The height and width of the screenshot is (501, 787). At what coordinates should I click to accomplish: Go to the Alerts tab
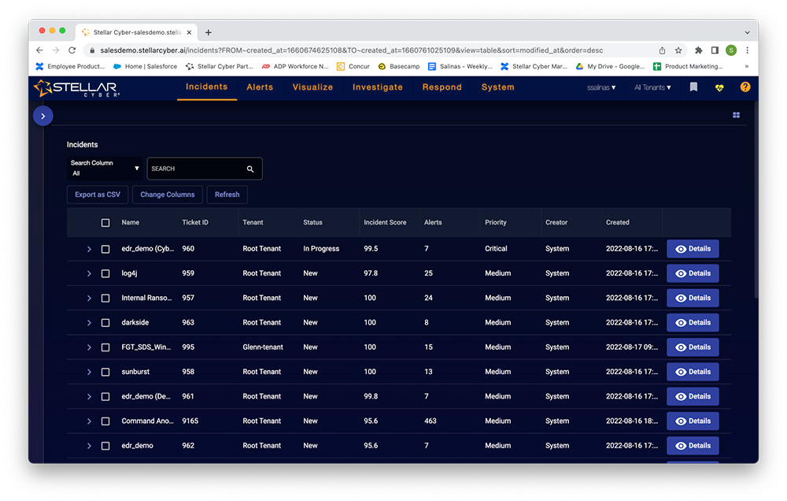261,87
